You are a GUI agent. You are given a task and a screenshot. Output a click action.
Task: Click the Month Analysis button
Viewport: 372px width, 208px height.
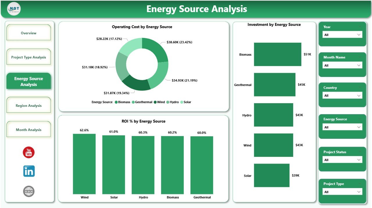coord(28,129)
